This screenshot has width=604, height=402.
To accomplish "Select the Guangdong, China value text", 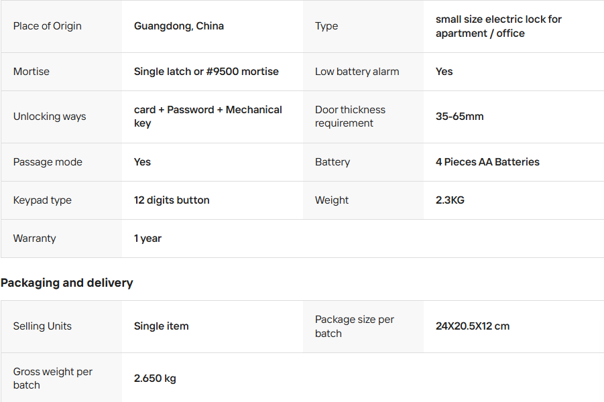I will (179, 26).
